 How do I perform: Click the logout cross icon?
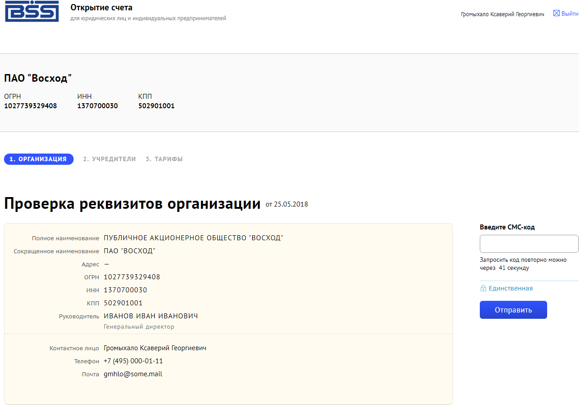point(557,13)
